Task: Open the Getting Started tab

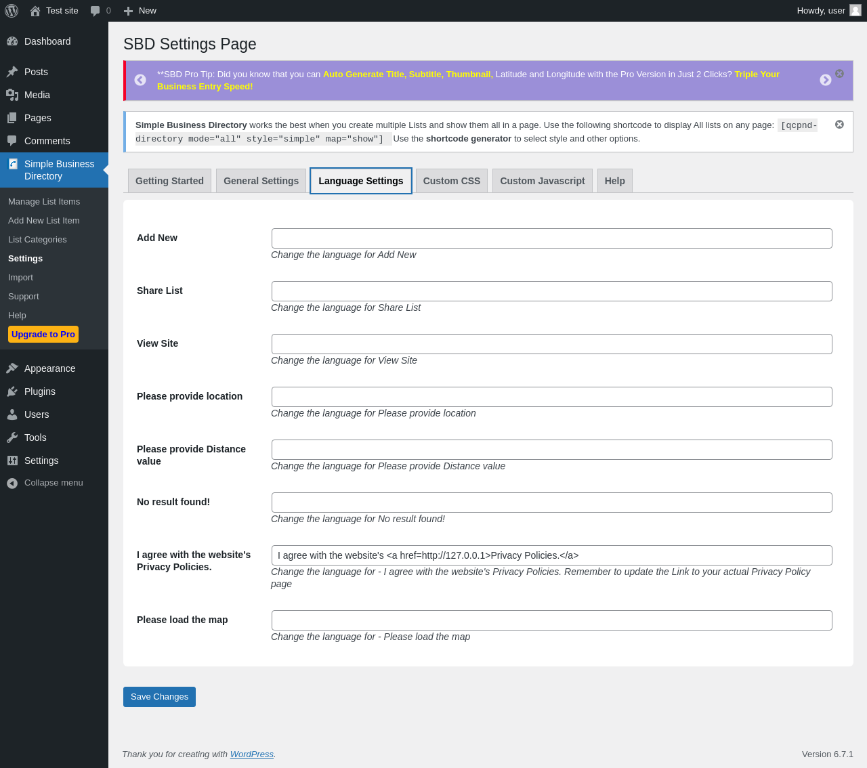Action: [169, 181]
